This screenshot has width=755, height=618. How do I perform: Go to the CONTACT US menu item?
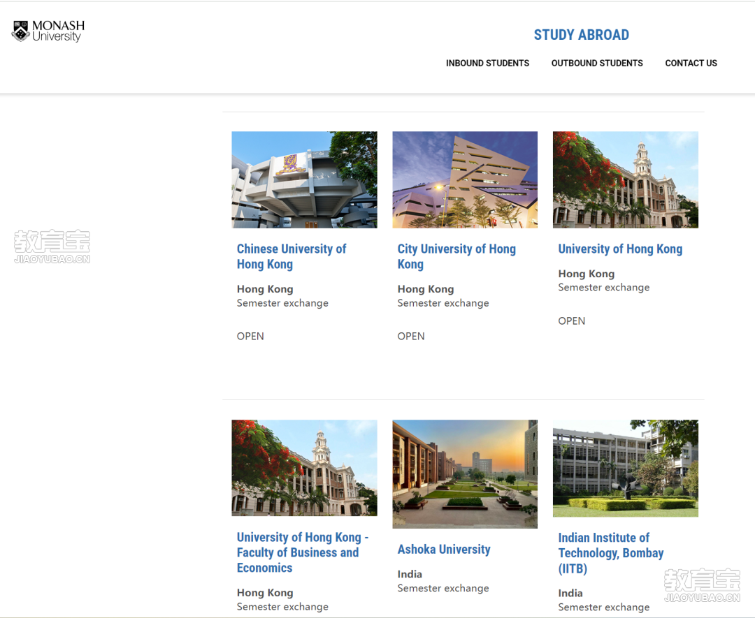(x=691, y=63)
